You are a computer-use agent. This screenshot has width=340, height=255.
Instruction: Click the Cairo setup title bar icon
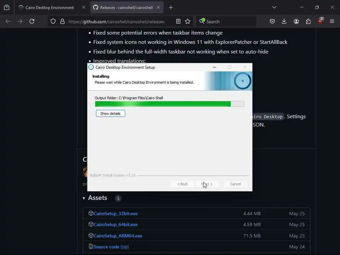91,67
